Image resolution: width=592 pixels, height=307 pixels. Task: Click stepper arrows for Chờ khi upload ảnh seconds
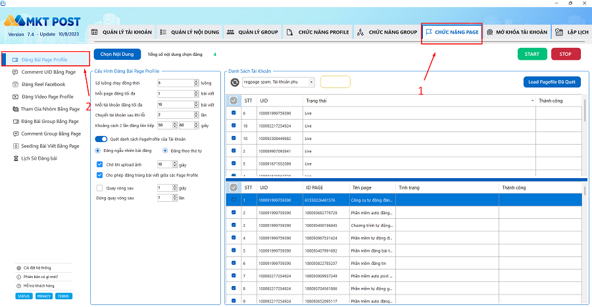point(175,164)
